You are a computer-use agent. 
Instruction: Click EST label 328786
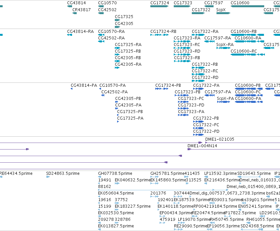point(123,219)
